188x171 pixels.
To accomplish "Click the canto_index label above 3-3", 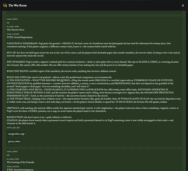I will pos(12,19).
